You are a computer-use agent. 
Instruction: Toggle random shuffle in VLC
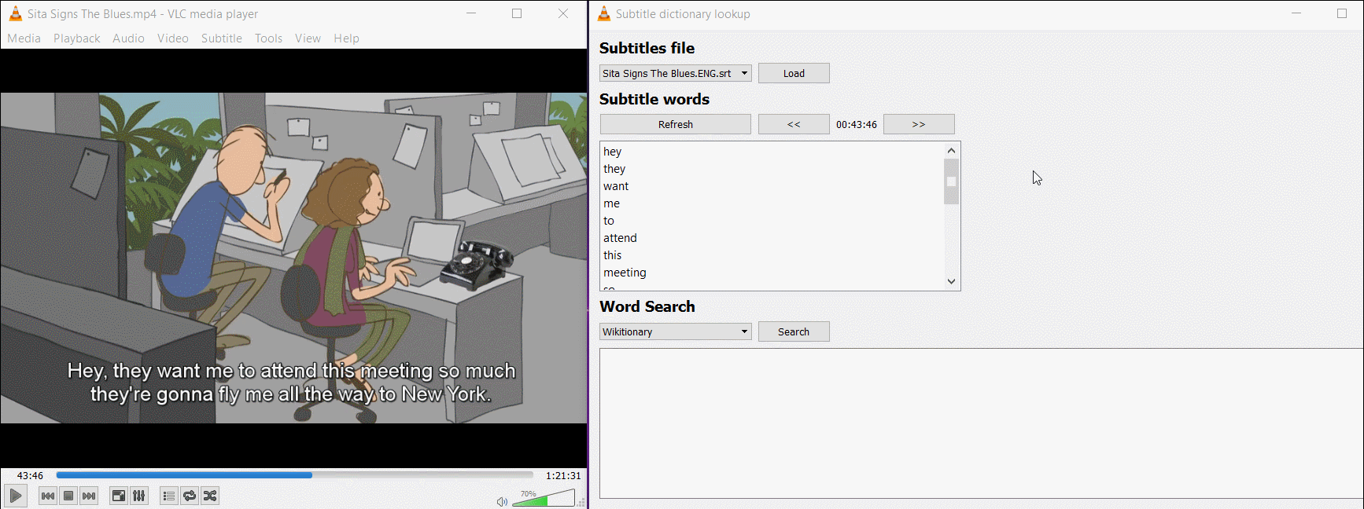coord(210,496)
